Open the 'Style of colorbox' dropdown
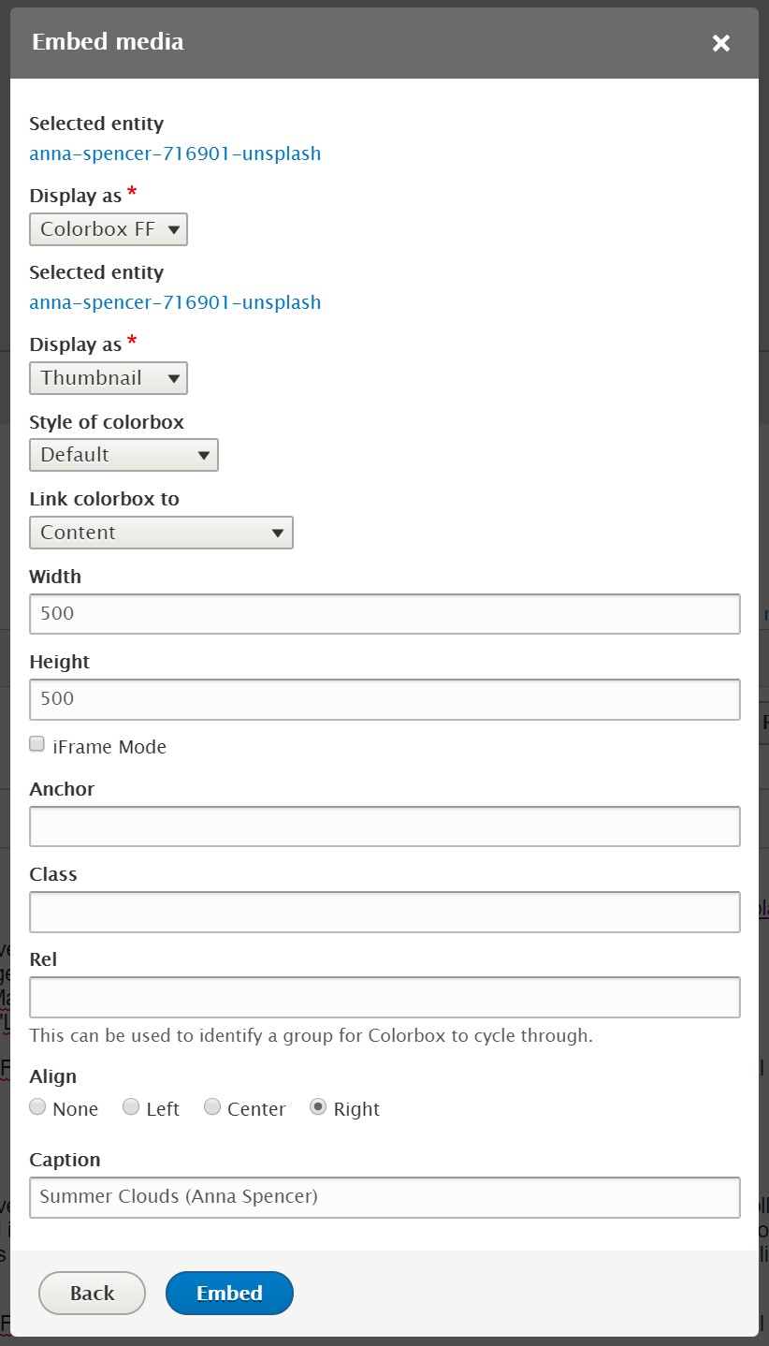The width and height of the screenshot is (769, 1346). click(x=123, y=454)
